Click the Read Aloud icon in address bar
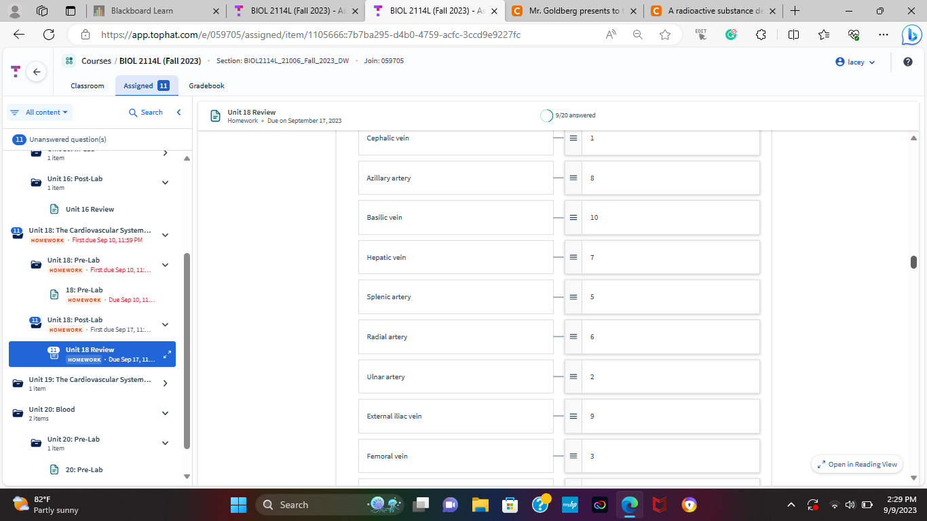The height and width of the screenshot is (521, 927). pos(611,35)
